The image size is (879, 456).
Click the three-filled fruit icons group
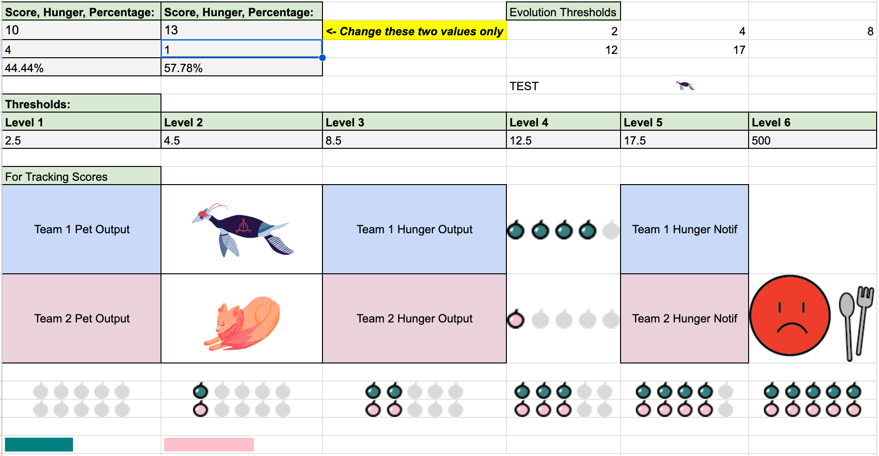click(563, 400)
